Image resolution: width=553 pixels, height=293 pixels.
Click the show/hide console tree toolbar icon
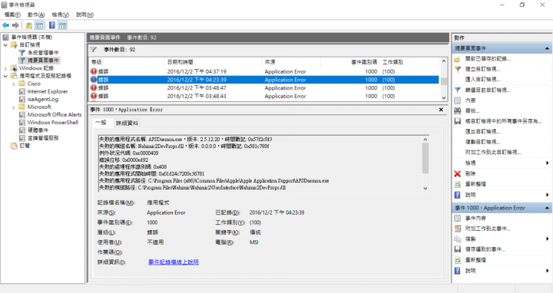point(39,25)
